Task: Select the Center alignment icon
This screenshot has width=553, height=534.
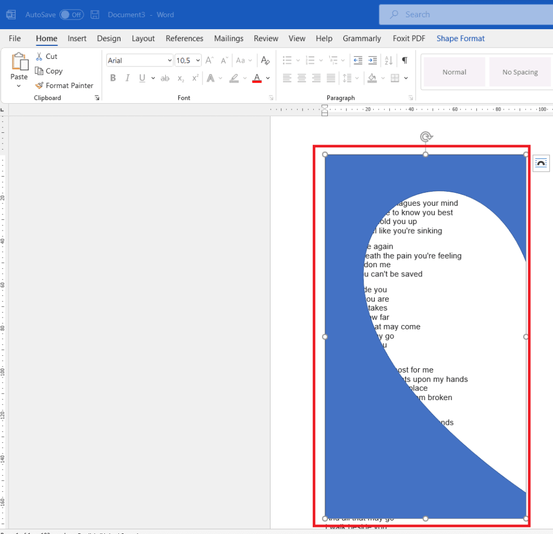Action: click(x=301, y=78)
